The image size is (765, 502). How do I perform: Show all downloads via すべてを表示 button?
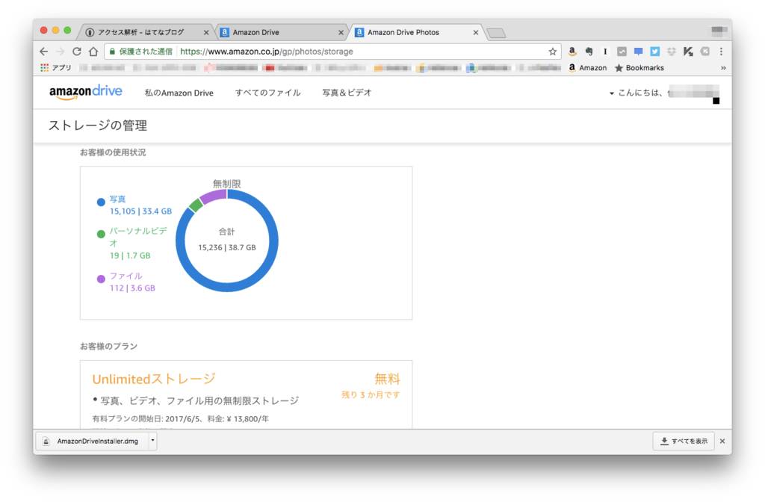pos(682,441)
